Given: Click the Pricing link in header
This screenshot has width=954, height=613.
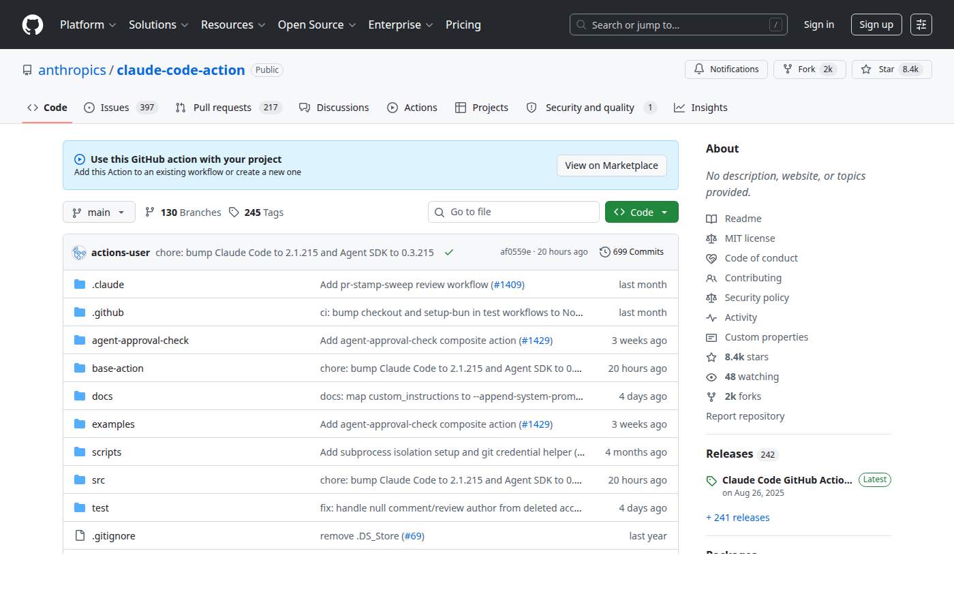Looking at the screenshot, I should point(463,25).
